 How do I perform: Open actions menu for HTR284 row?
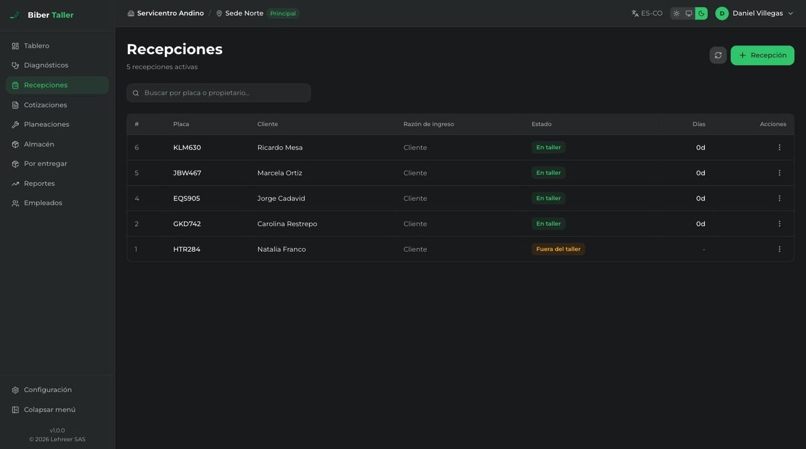779,249
